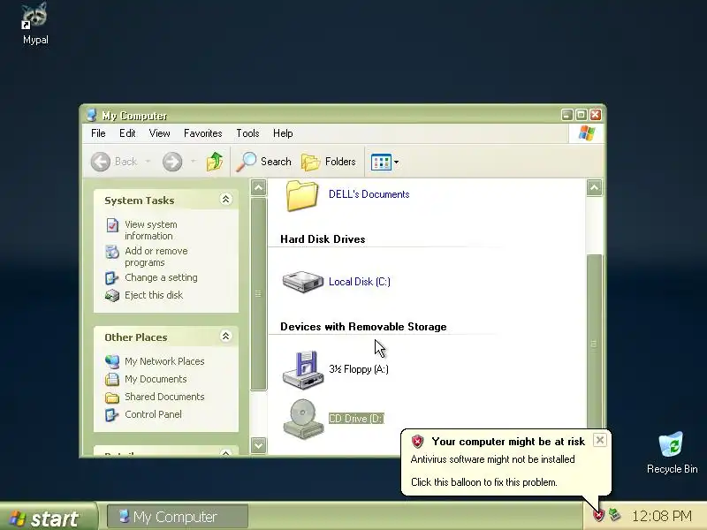This screenshot has height=530, width=707.
Task: Close the security warning balloon
Action: point(600,440)
